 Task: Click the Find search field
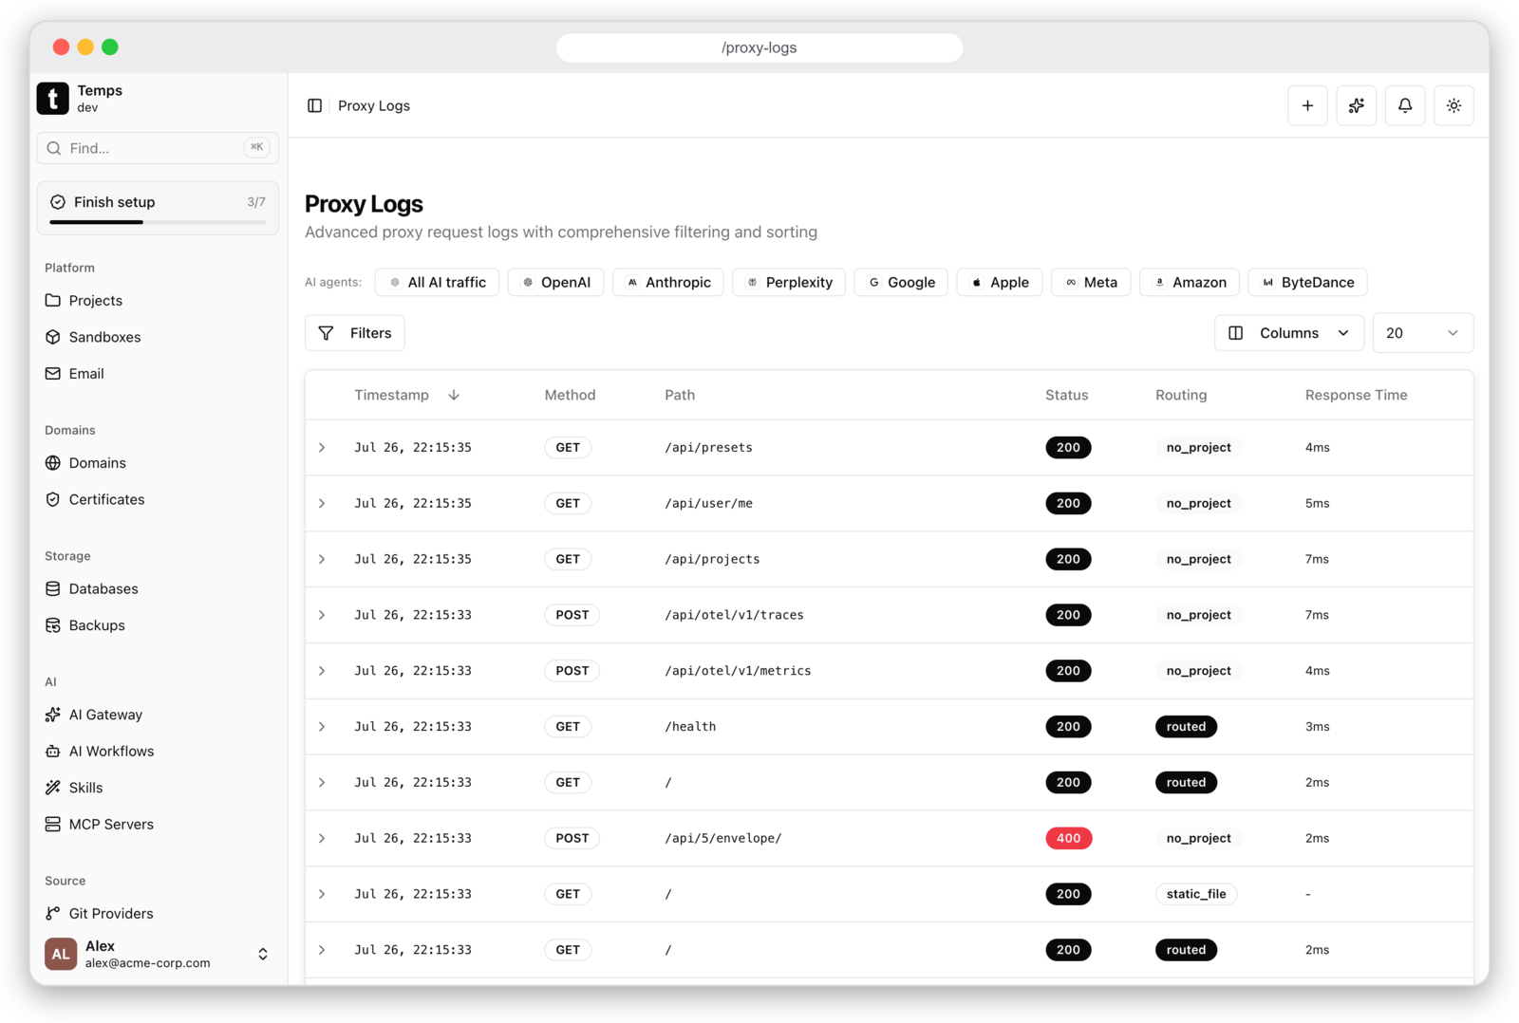158,148
